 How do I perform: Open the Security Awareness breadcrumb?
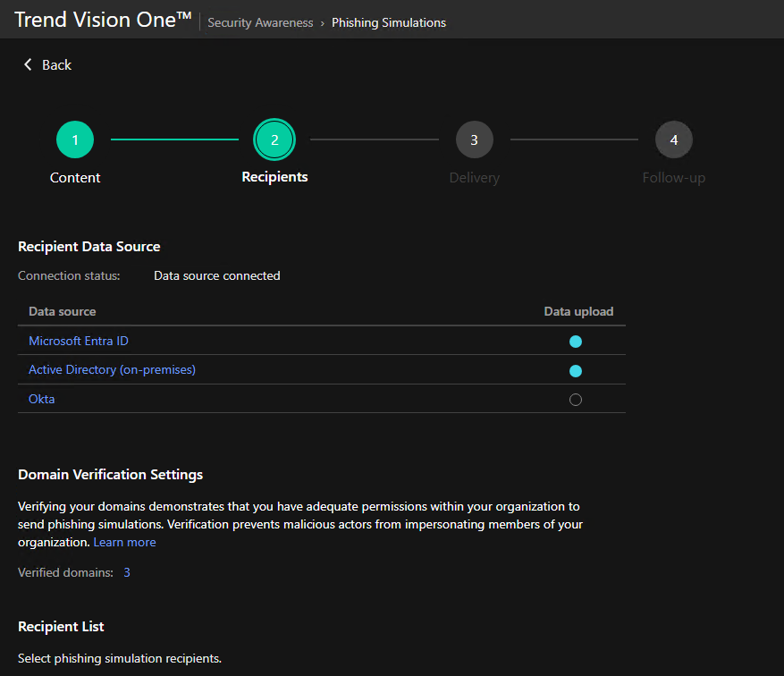[x=260, y=22]
